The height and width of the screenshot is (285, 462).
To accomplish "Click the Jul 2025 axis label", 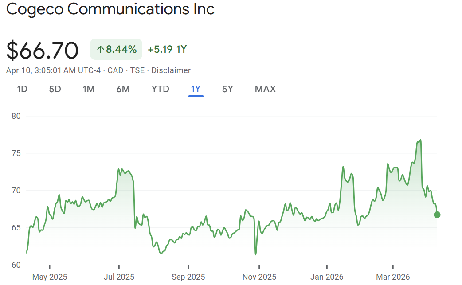I will click(x=119, y=277).
